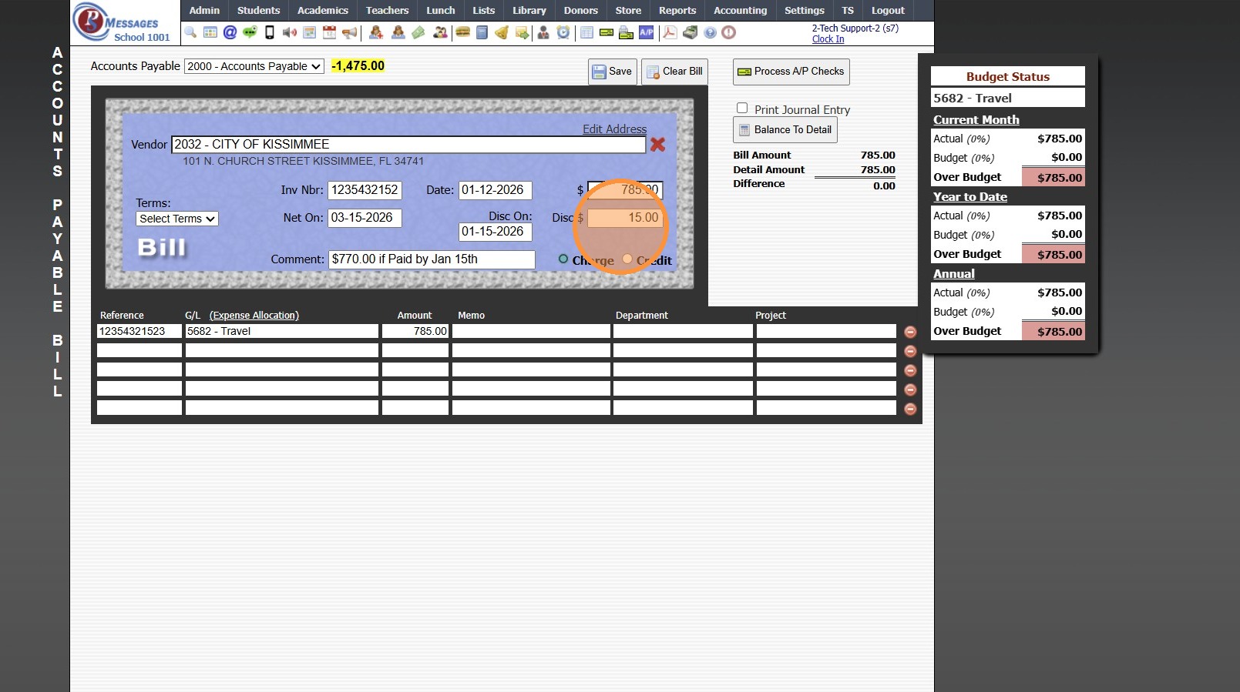The image size is (1240, 692).
Task: Open the hamburger lunch icon
Action: tap(462, 32)
